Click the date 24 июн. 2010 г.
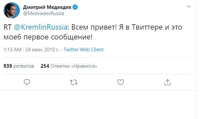The height and width of the screenshot is (119, 203). click(42, 50)
